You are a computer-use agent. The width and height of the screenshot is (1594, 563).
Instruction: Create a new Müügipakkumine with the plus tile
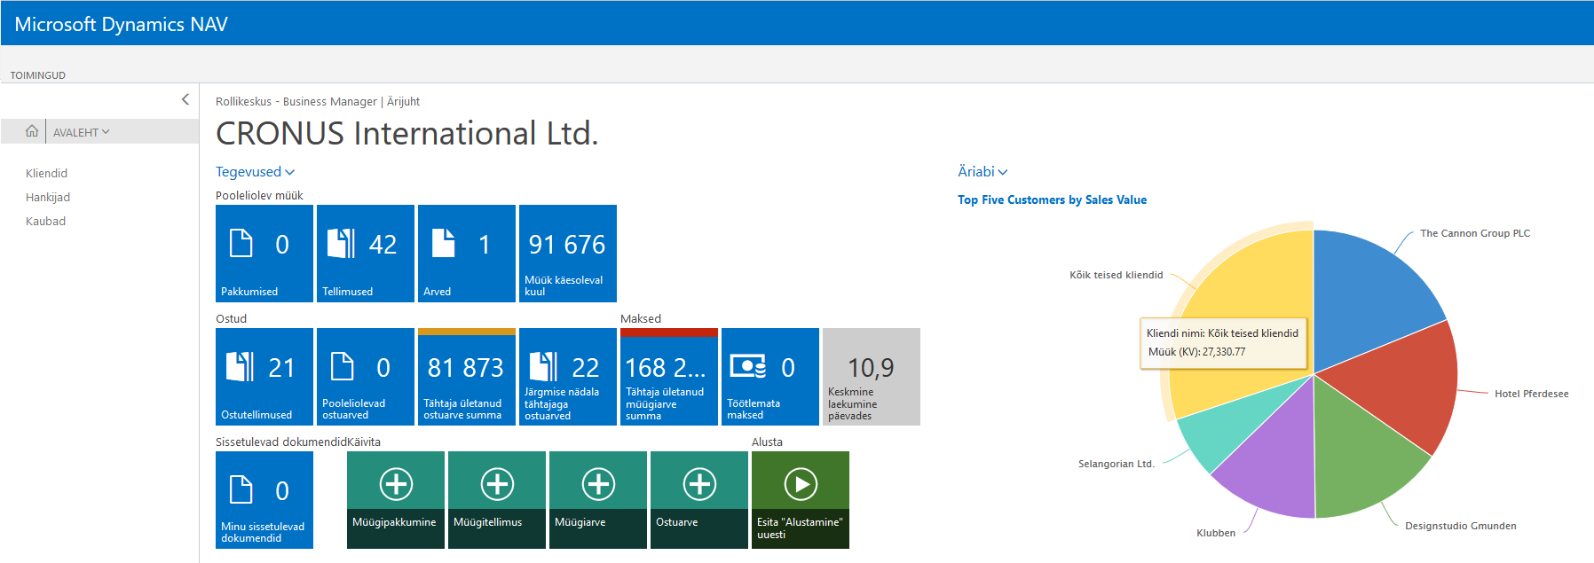[x=396, y=500]
